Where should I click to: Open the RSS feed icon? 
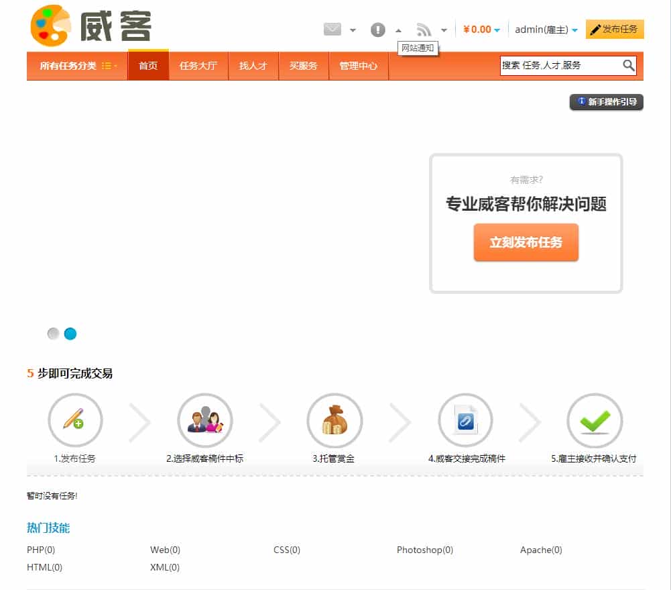coord(423,30)
